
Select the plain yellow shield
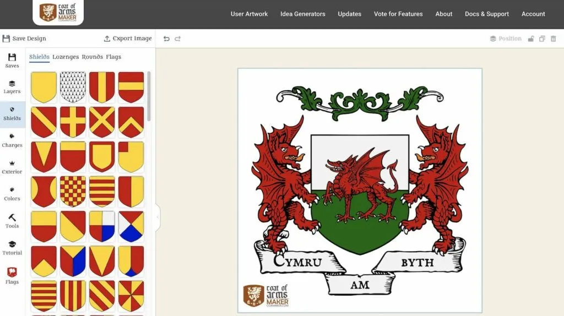click(x=44, y=87)
